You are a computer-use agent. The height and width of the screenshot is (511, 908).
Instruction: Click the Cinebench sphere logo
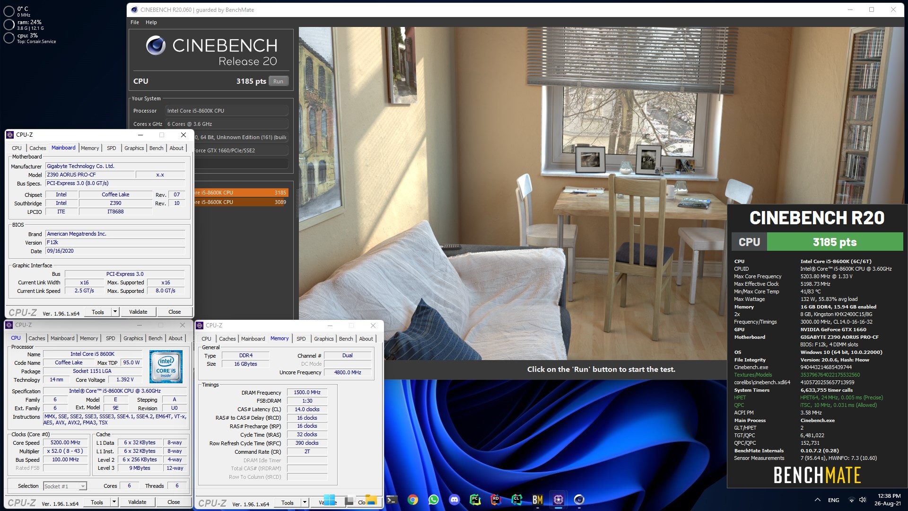156,46
